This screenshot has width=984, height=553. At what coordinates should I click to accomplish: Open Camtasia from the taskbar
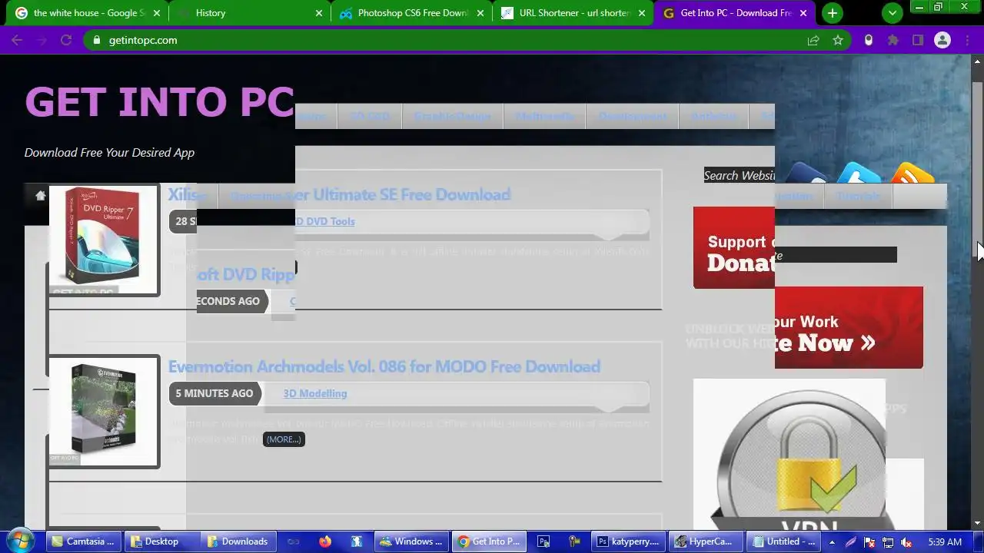[83, 541]
